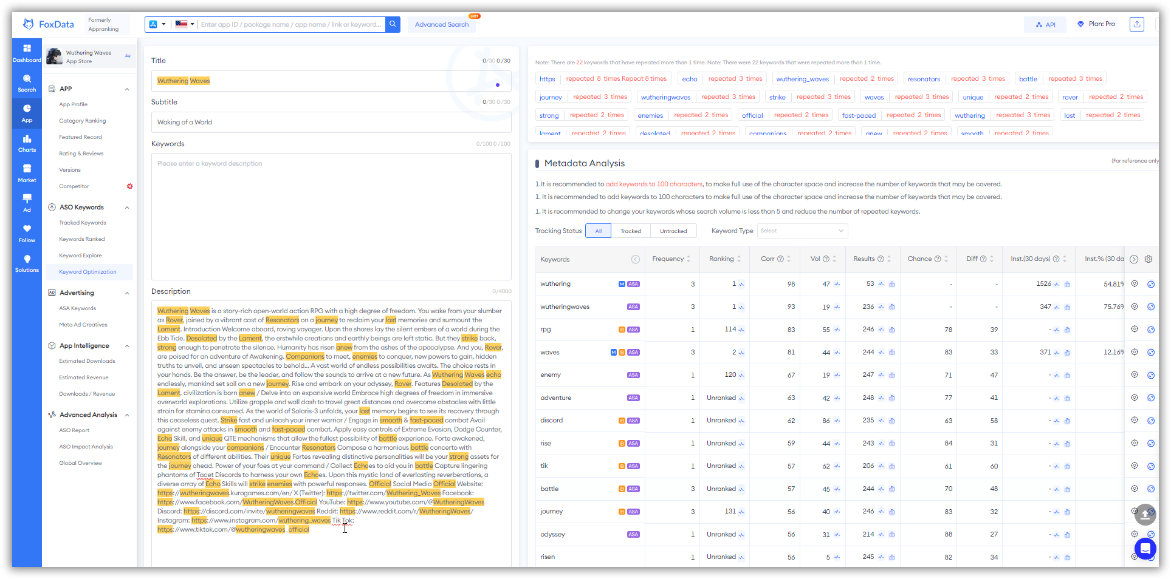The width and height of the screenshot is (1171, 579).
Task: Open the chat support bubble
Action: coord(1145,549)
